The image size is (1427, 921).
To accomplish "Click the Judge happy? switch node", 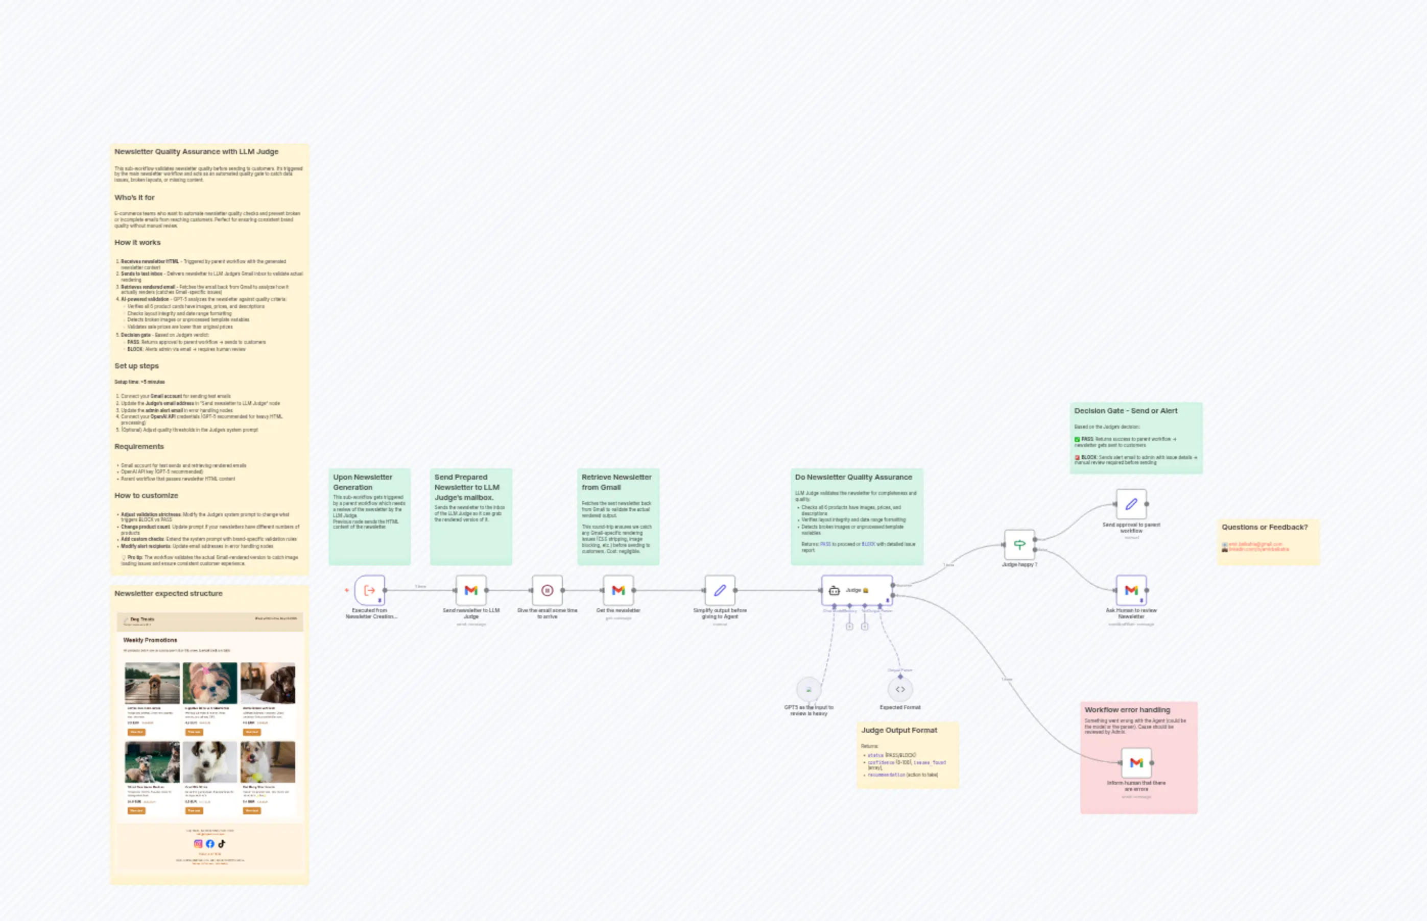I will pyautogui.click(x=1019, y=545).
